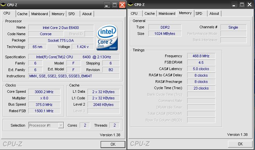
Task: Select Memory tab in left window
Action: tap(58, 14)
